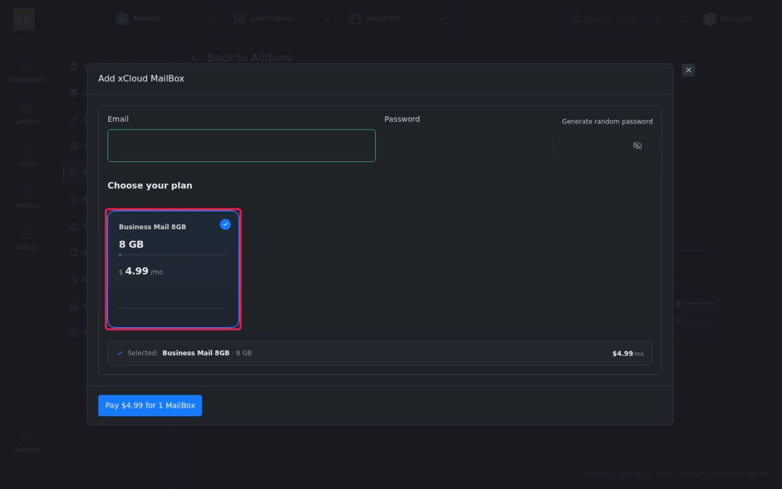The image size is (782, 489).
Task: Click the ER logo in top-left
Action: 24,19
